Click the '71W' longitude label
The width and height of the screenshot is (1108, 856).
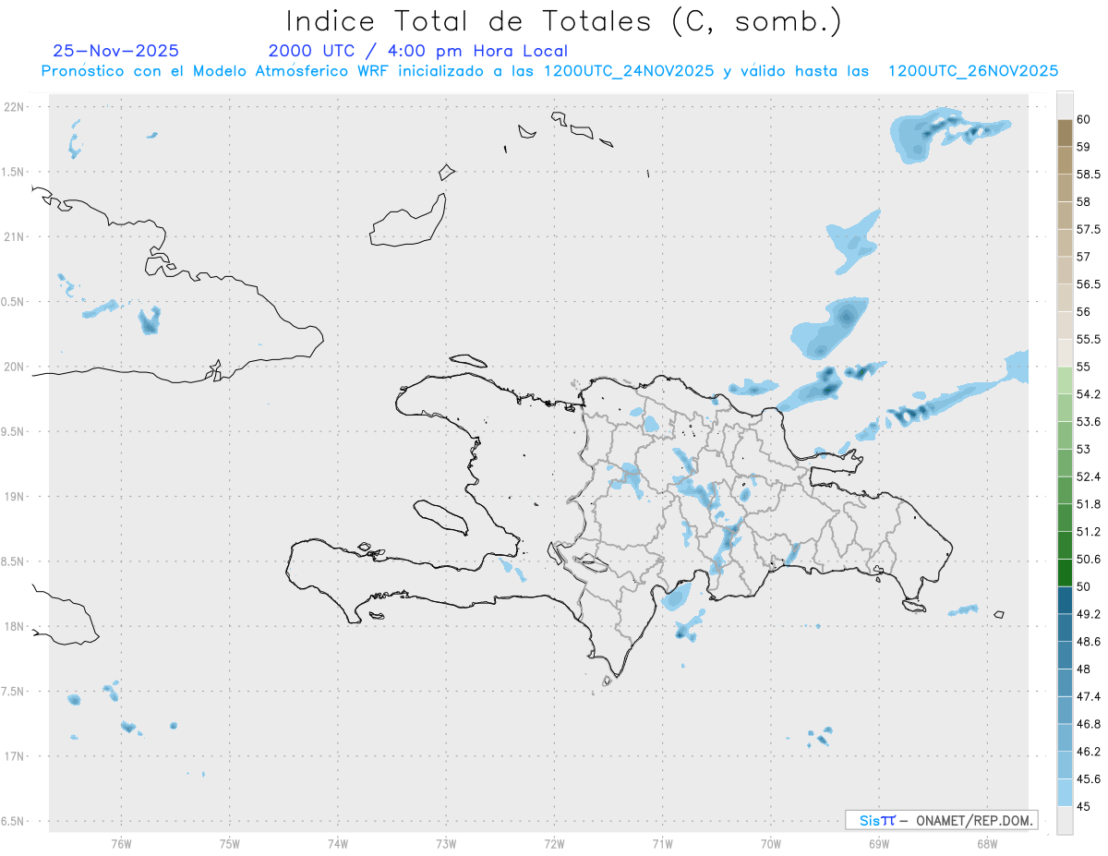pyautogui.click(x=662, y=843)
